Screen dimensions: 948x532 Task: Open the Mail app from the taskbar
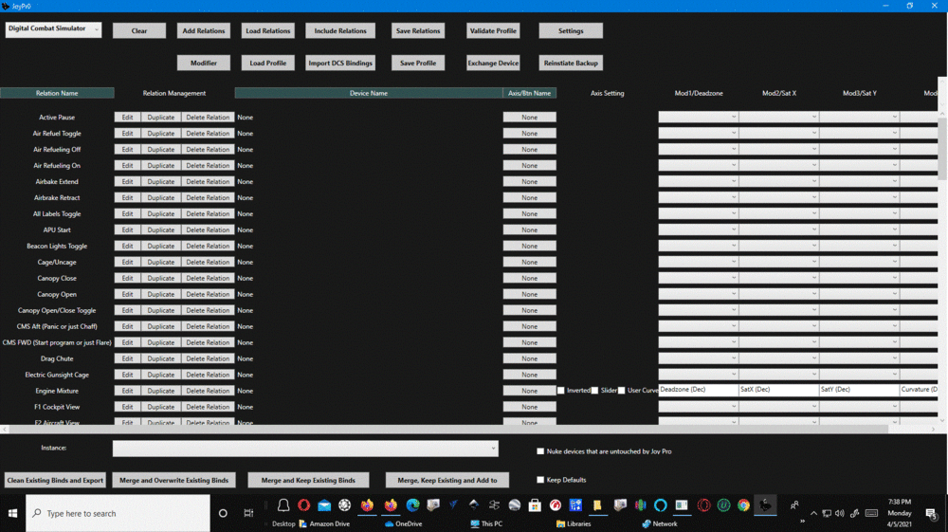[x=324, y=504]
